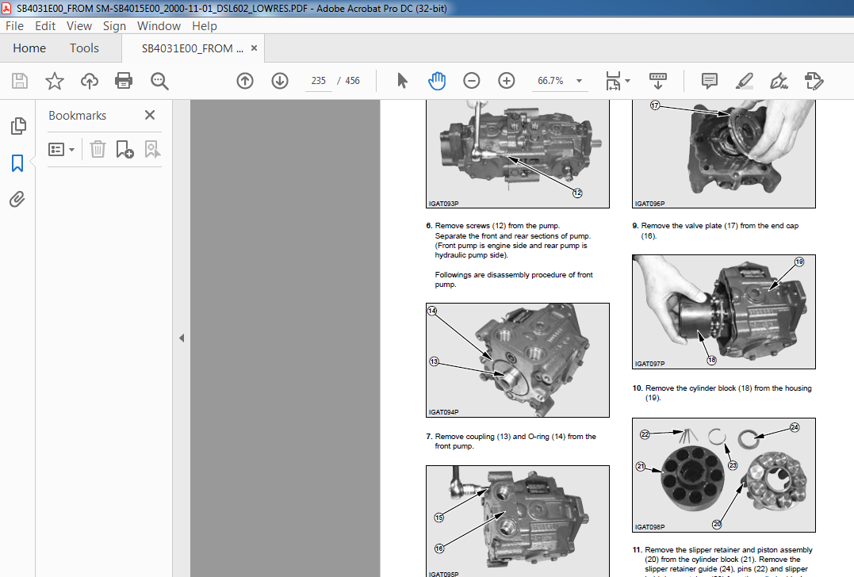The image size is (854, 577).
Task: Add a new bookmark
Action: point(124,149)
